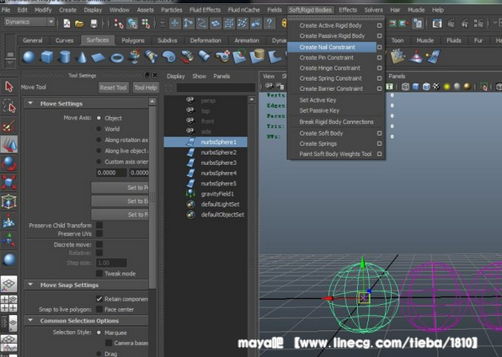Switch to single perspective view layout
Image resolution: width=502 pixels, height=357 pixels.
coord(8,284)
